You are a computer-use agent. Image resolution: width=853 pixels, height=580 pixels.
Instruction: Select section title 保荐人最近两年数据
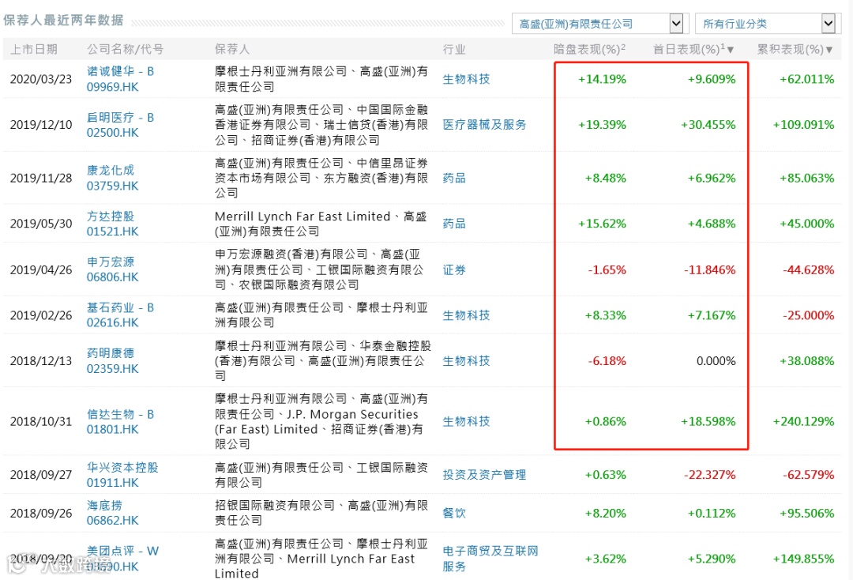64,21
